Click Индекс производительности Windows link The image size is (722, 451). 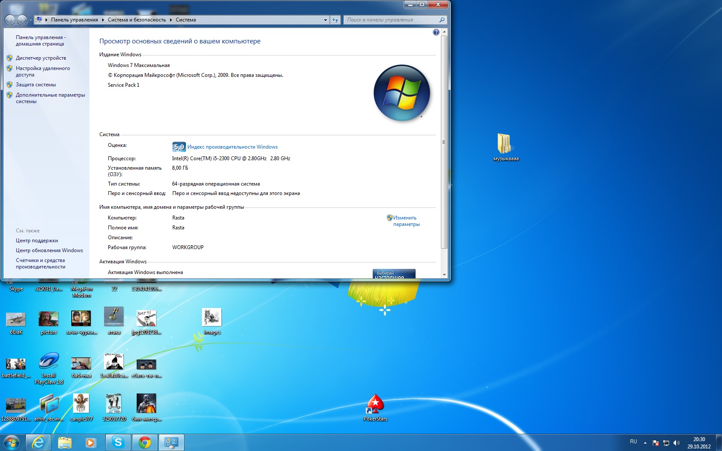[232, 147]
